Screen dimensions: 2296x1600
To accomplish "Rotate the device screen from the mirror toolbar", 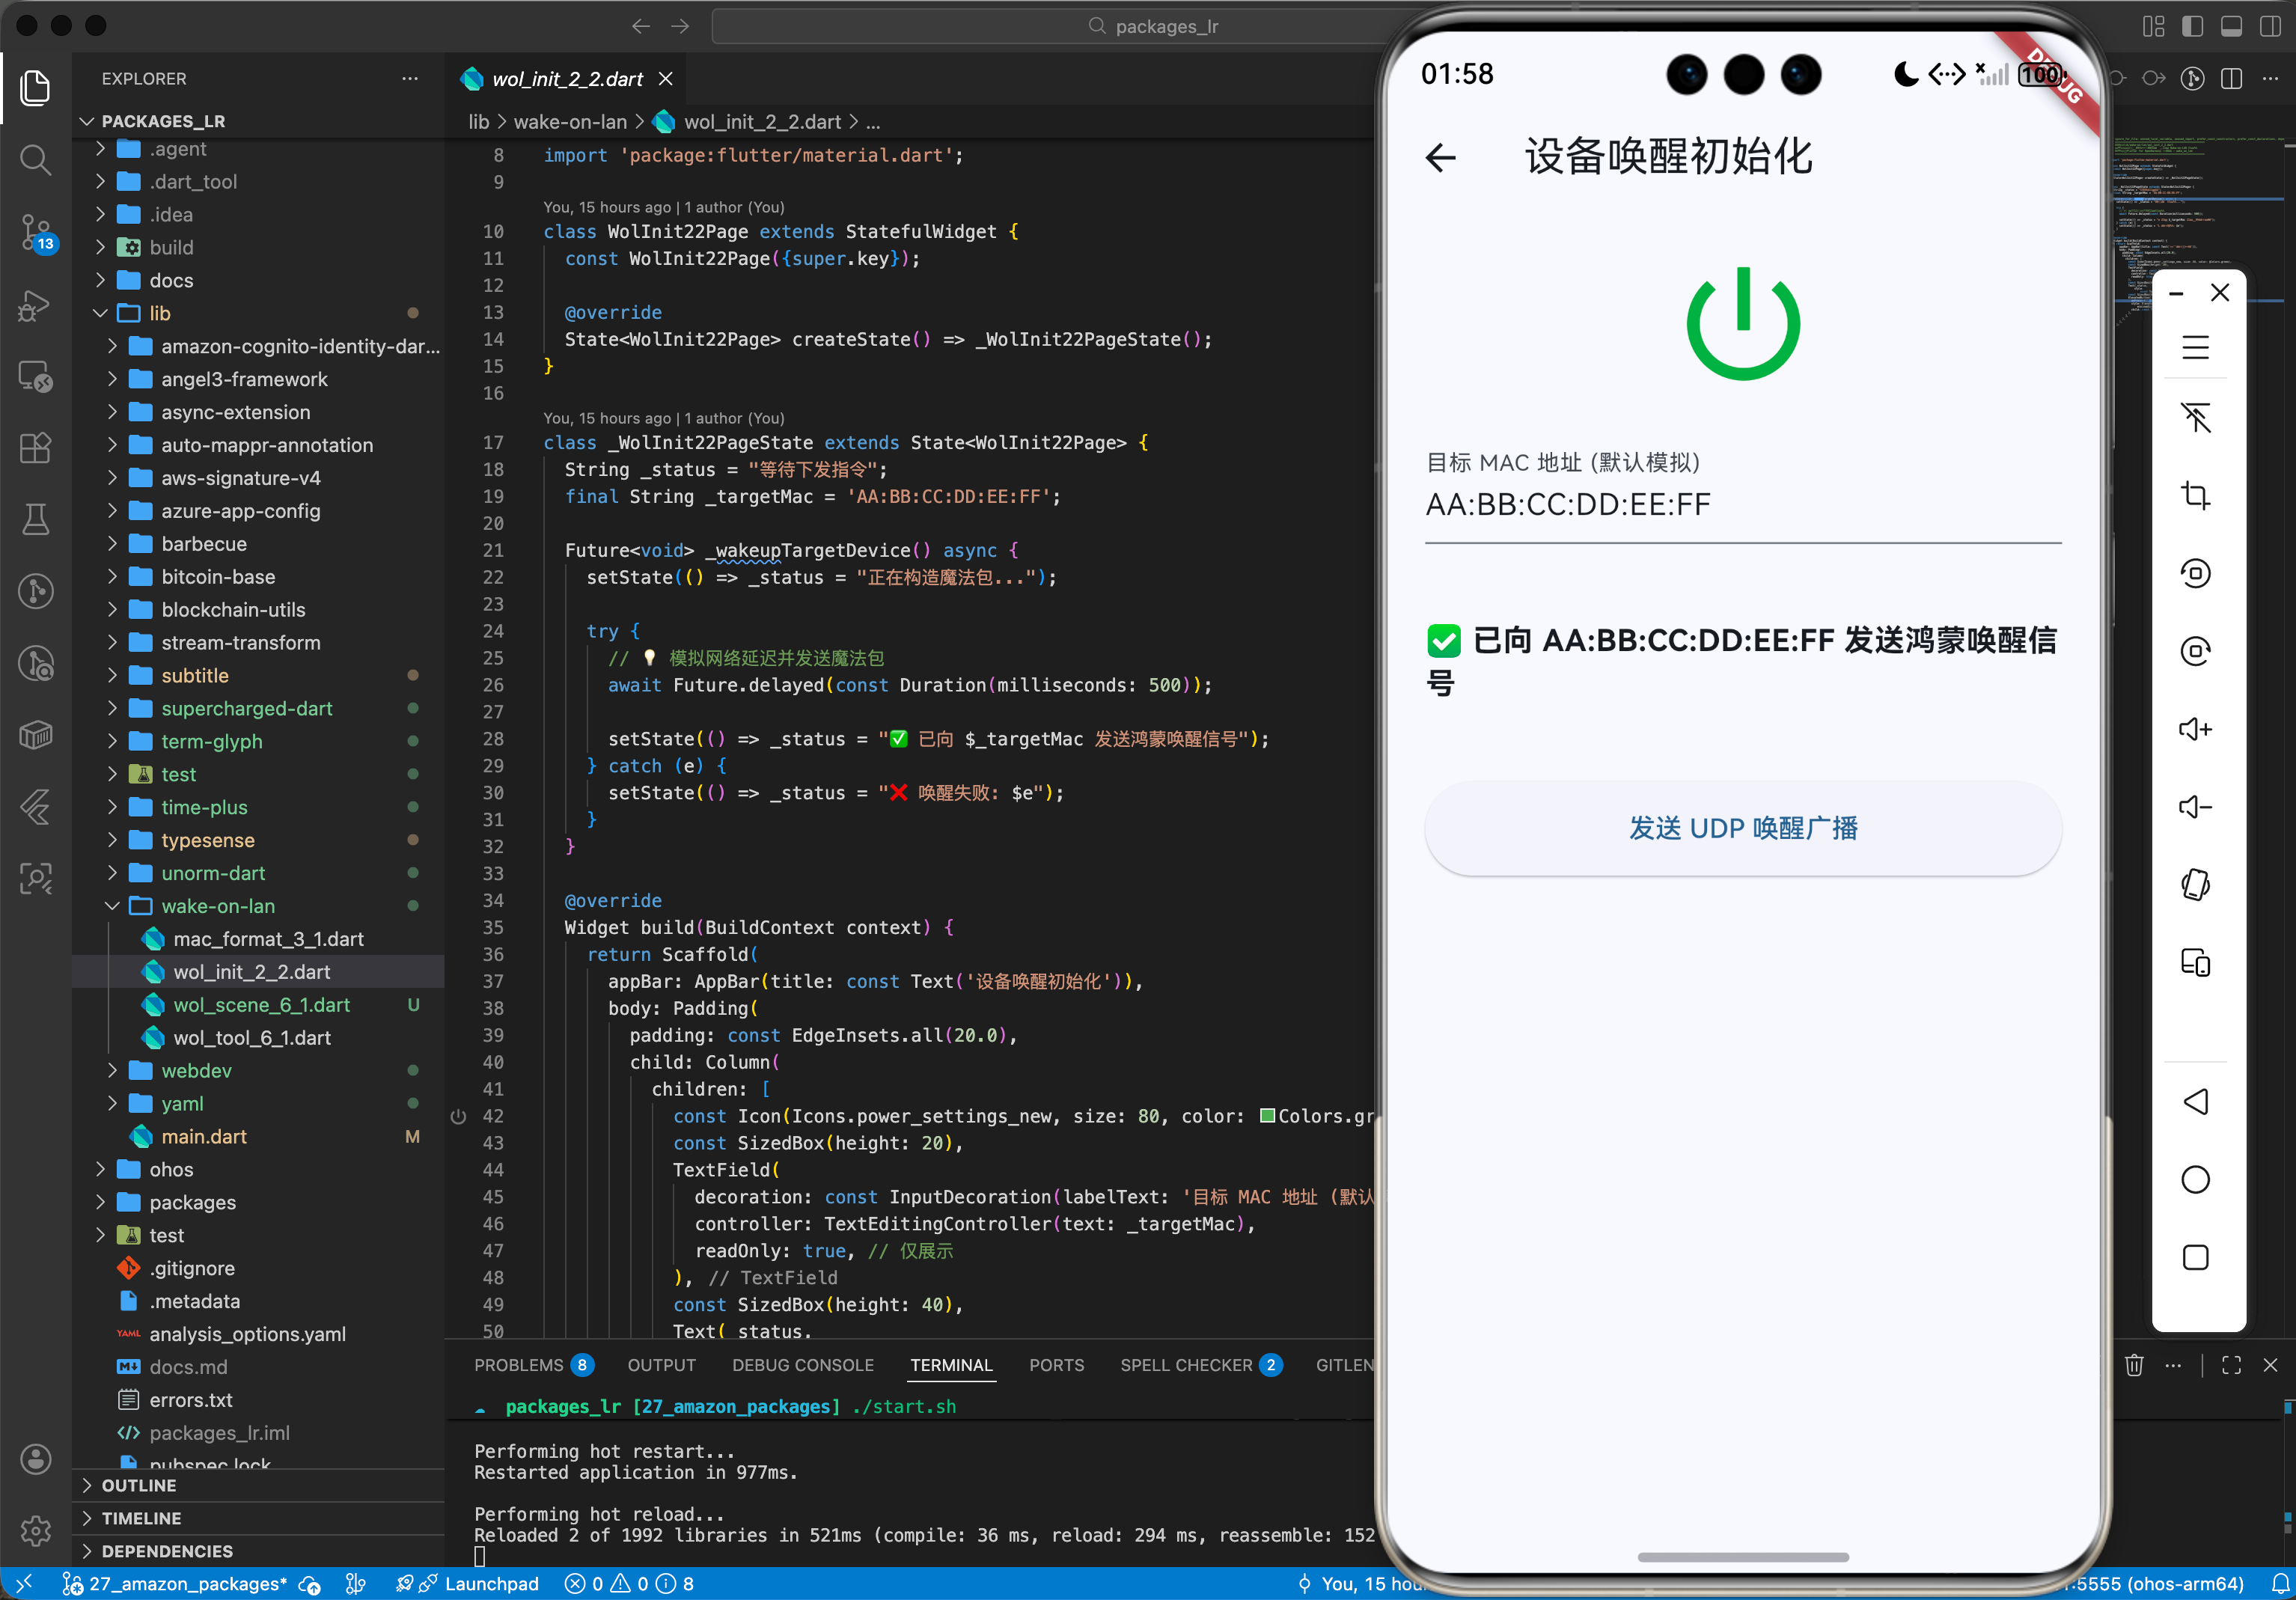I will [x=2196, y=883].
